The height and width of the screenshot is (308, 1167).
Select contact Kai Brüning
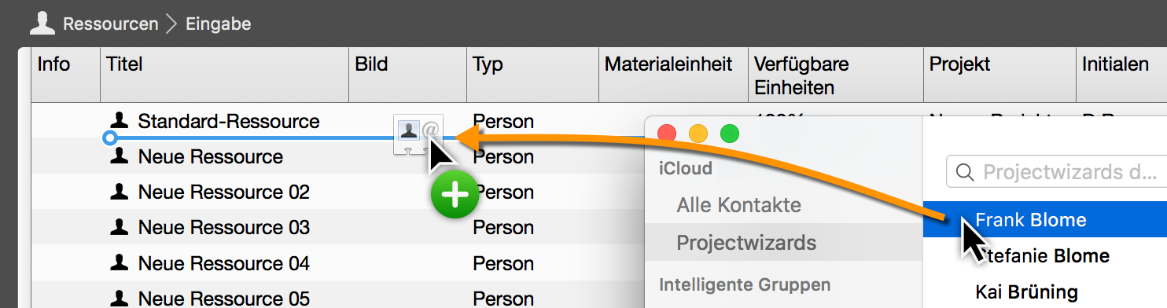click(x=1026, y=292)
